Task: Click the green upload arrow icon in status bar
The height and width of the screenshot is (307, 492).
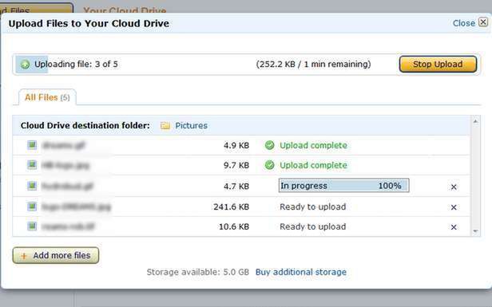Action: (25, 65)
